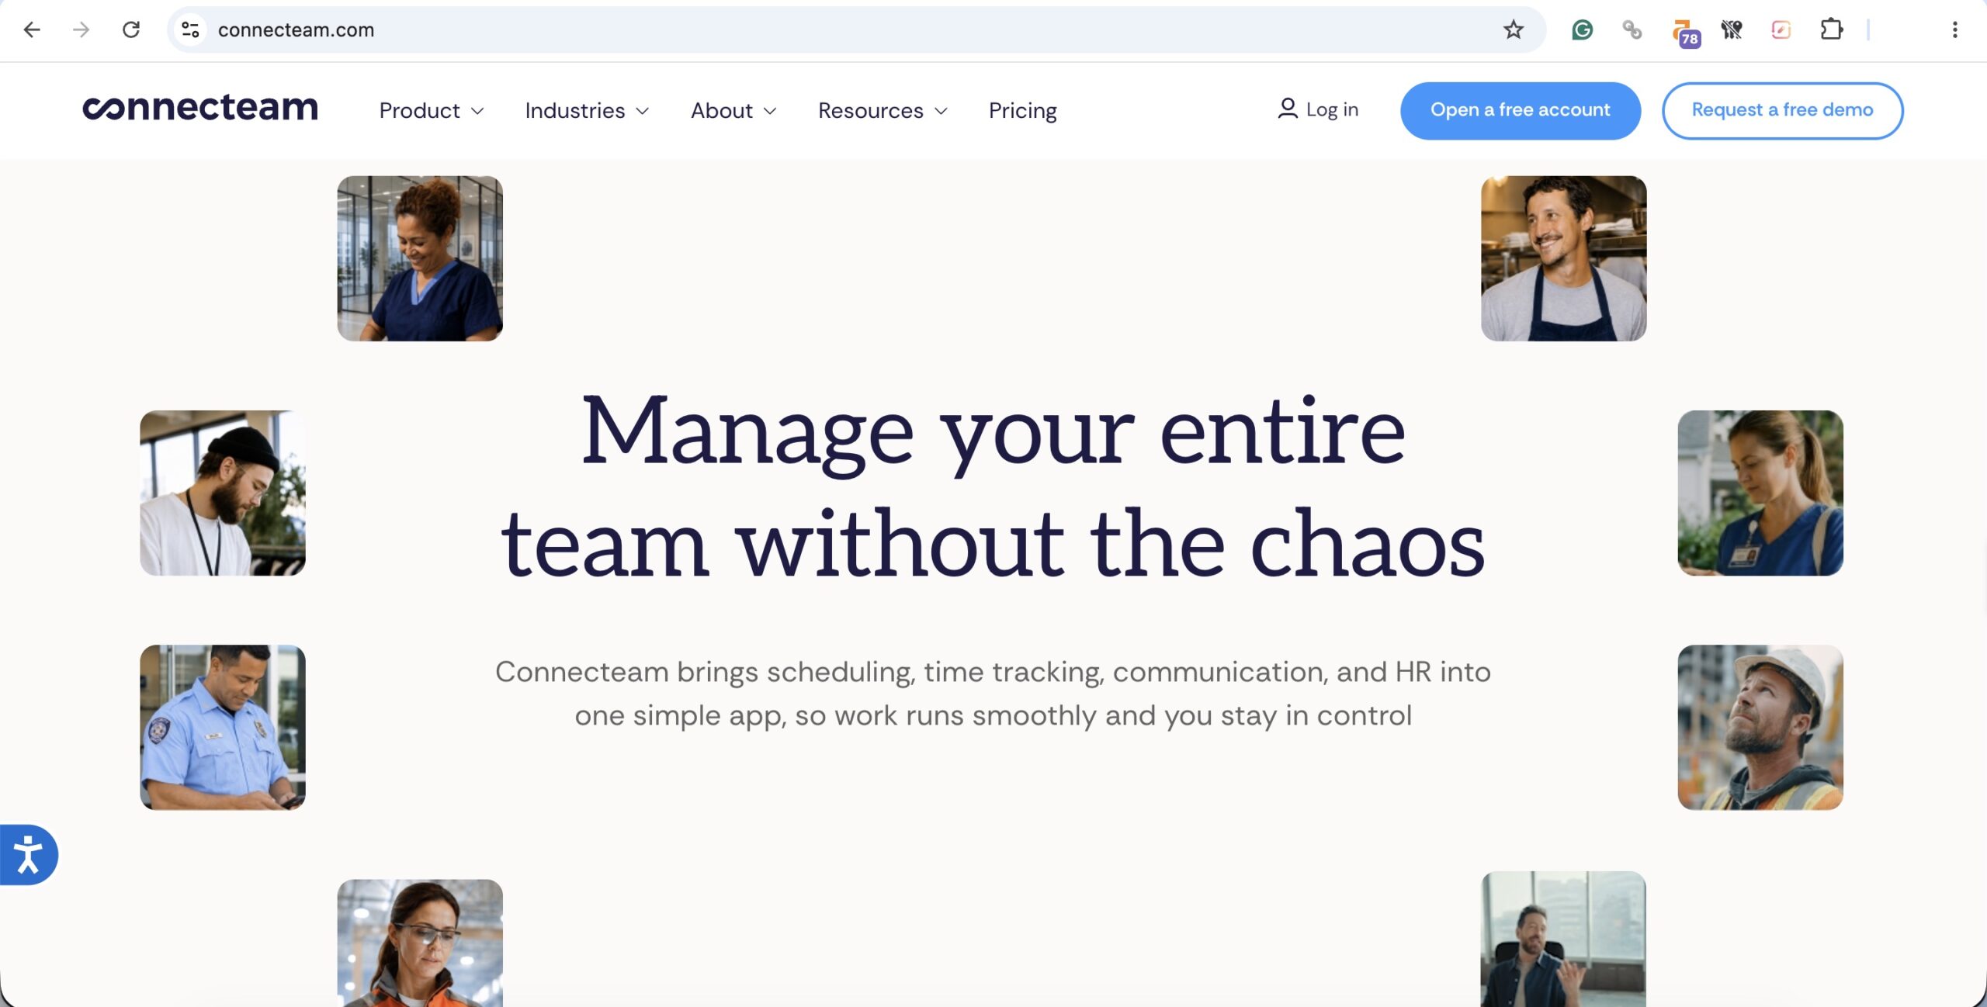Screen dimensions: 1987x1007
Task: Open site information icon in address bar
Action: pyautogui.click(x=190, y=29)
